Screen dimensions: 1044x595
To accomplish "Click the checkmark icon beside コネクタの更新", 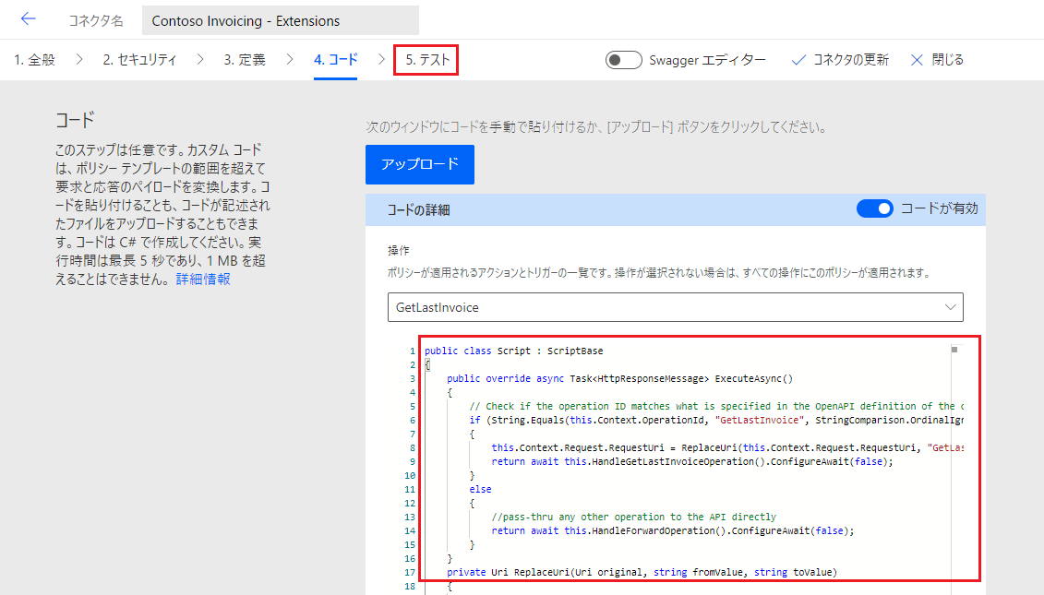I will 799,60.
